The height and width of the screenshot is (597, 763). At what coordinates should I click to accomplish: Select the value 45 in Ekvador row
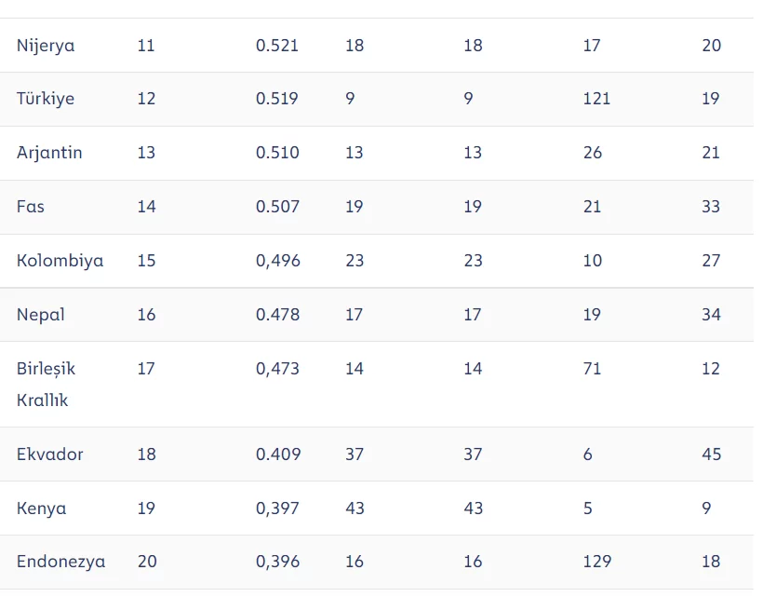(711, 455)
